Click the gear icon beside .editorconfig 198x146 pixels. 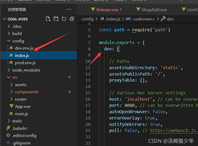point(8,135)
